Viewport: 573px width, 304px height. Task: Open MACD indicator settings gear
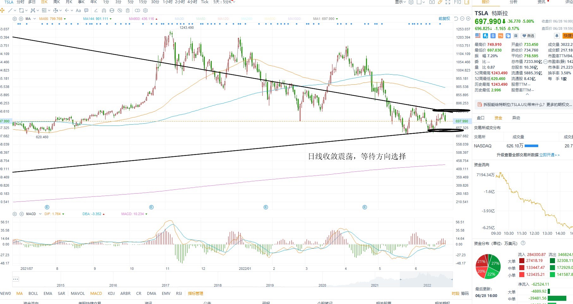(x=15, y=214)
